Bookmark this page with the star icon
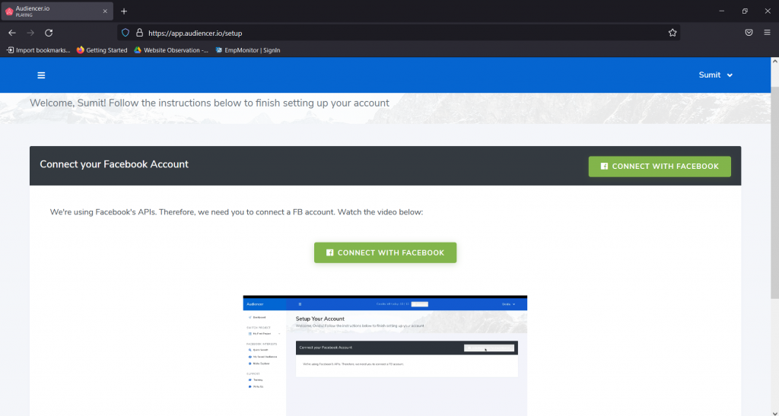 click(672, 33)
